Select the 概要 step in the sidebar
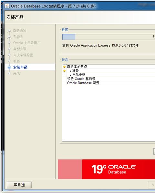The height and width of the screenshot is (193, 155). click(x=16, y=61)
